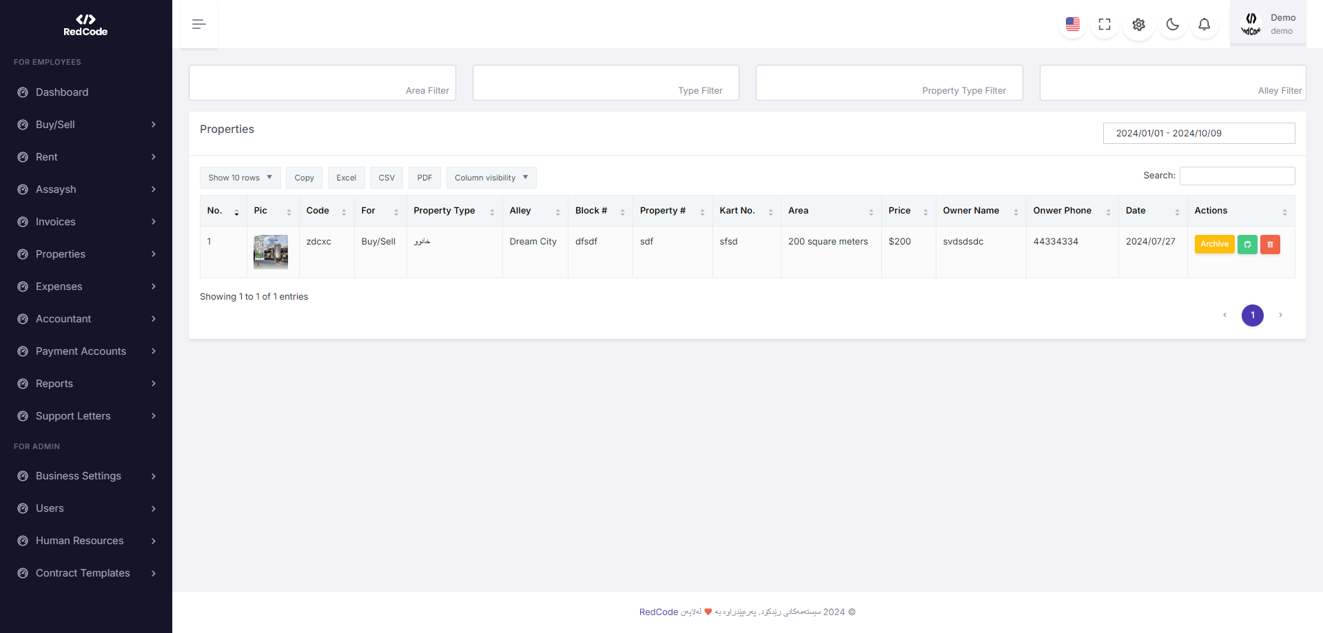The image size is (1323, 633).
Task: Click the green edit button in Actions
Action: pyautogui.click(x=1247, y=245)
